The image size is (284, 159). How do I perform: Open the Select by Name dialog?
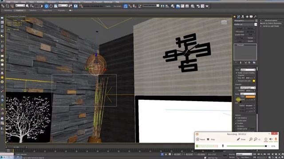pos(32,6)
